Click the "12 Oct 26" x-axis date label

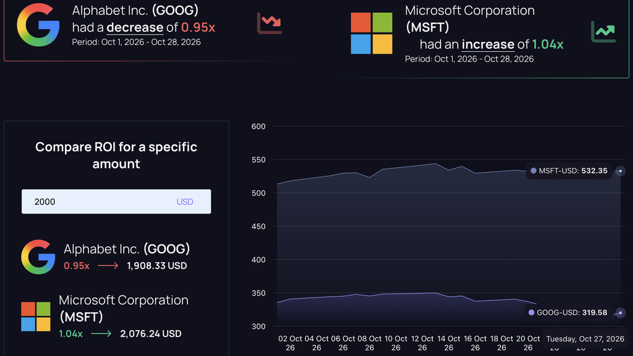tap(422, 343)
